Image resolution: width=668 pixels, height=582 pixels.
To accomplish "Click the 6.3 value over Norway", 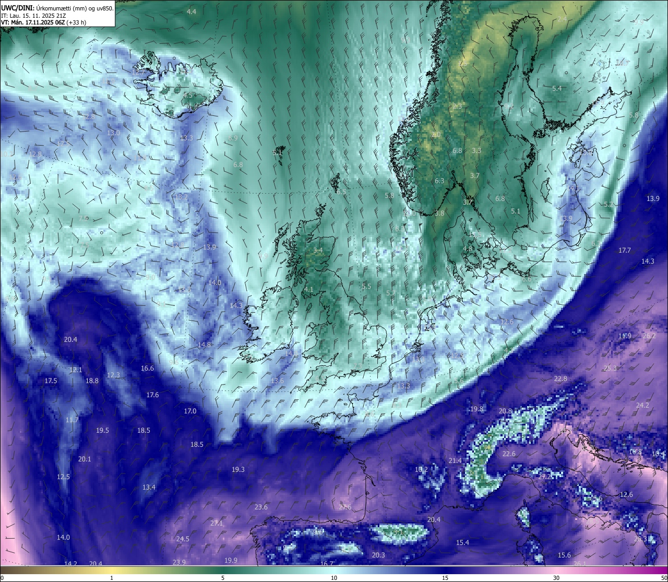I will pos(439,181).
